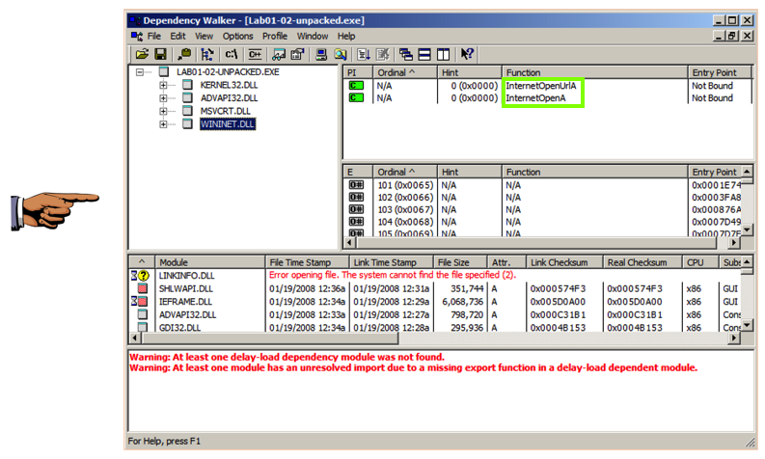This screenshot has height=459, width=765.
Task: Click the Open file toolbar icon
Action: pos(142,54)
